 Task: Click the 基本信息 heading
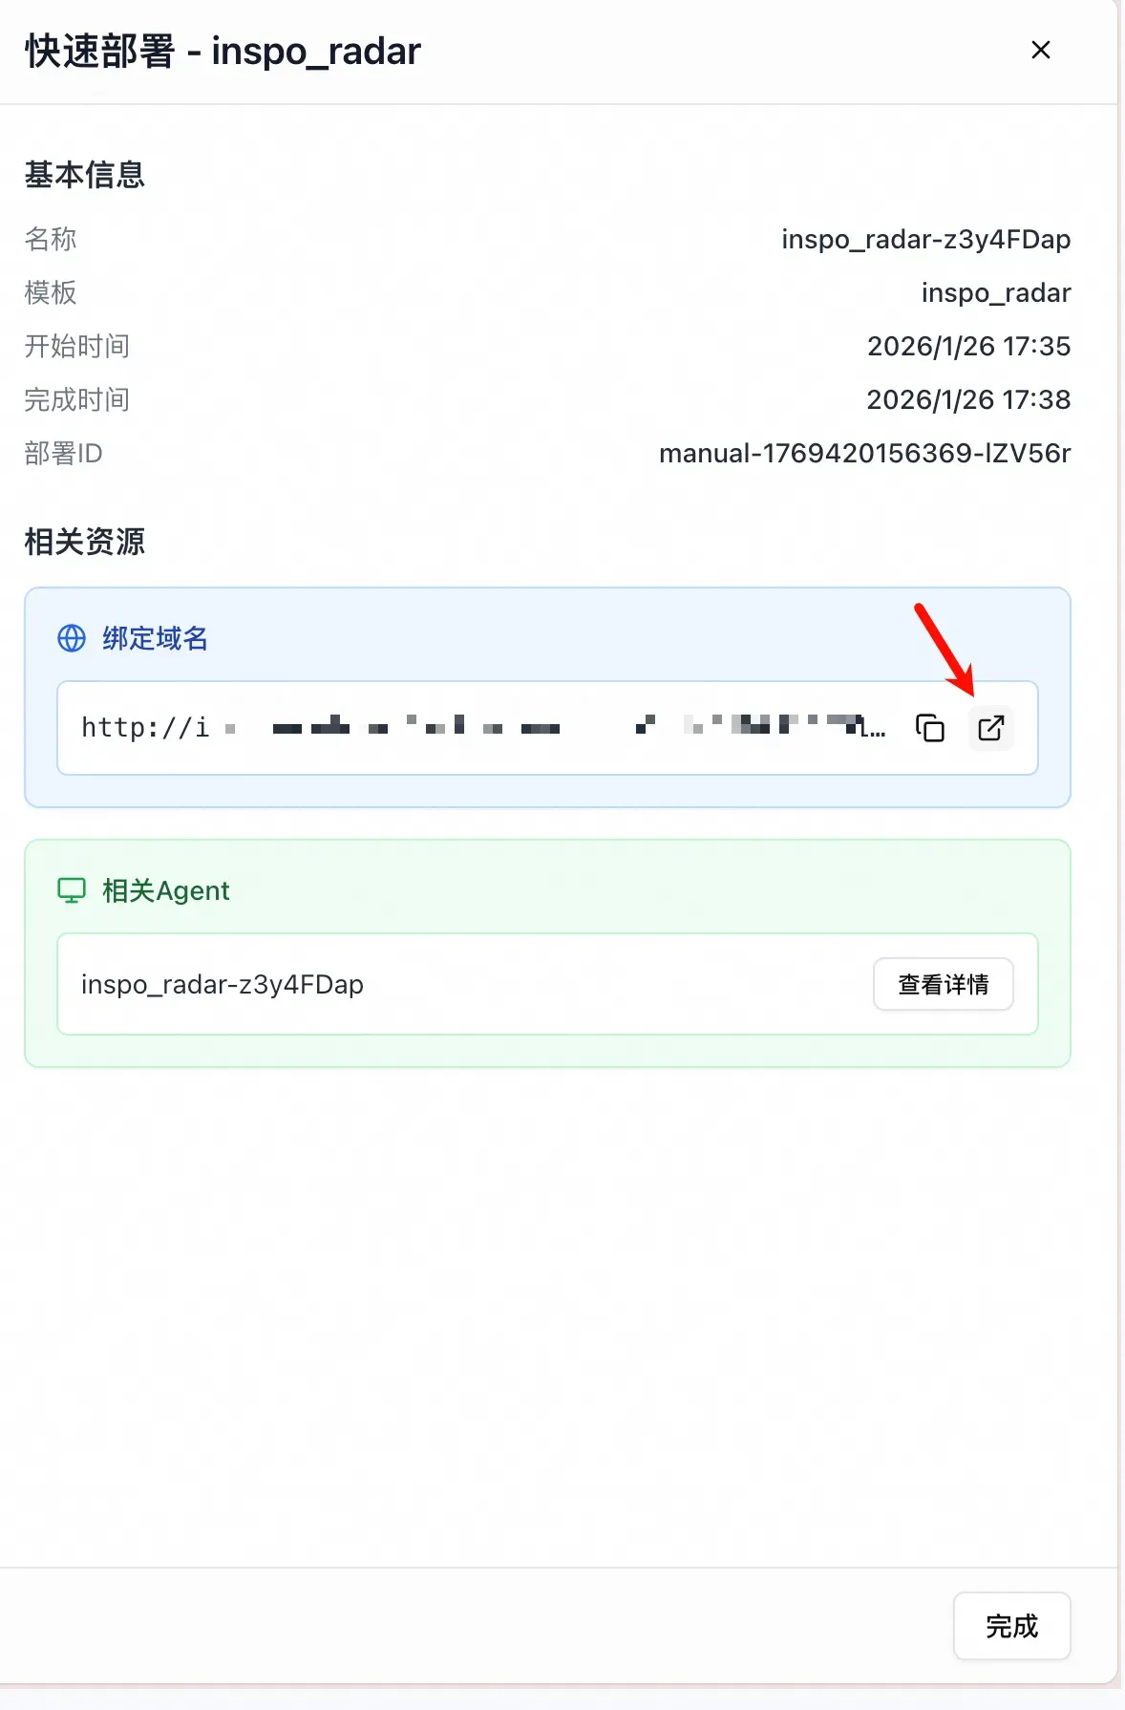[85, 175]
